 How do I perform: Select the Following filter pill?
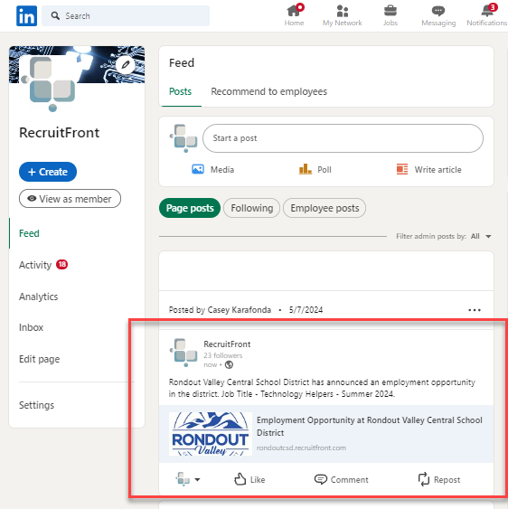251,208
